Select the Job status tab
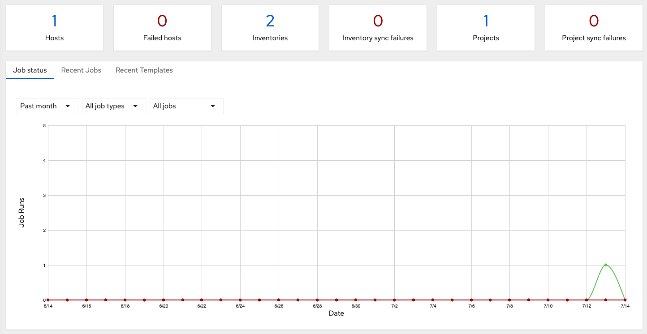 30,70
